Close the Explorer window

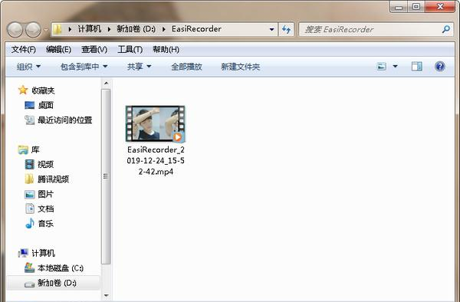point(440,7)
